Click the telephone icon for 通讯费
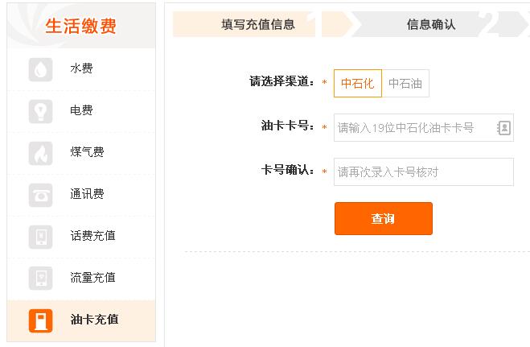This screenshot has height=347, width=530. [x=40, y=195]
